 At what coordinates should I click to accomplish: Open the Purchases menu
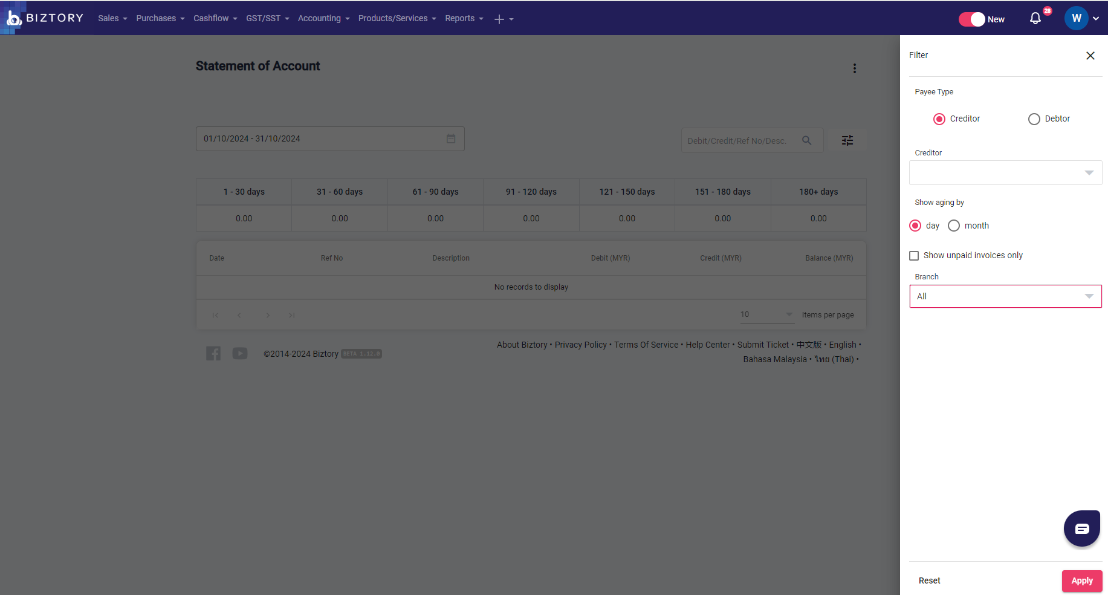[160, 18]
